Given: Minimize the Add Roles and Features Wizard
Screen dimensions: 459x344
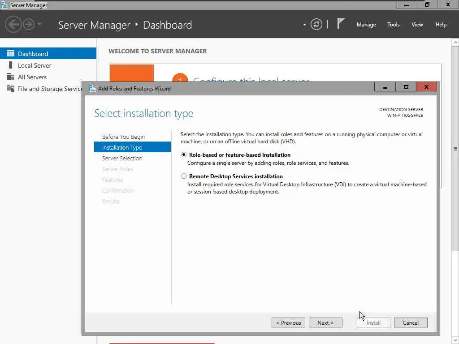Looking at the screenshot, I should [x=385, y=87].
